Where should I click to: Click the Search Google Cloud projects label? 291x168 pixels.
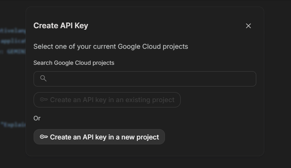[x=74, y=63]
